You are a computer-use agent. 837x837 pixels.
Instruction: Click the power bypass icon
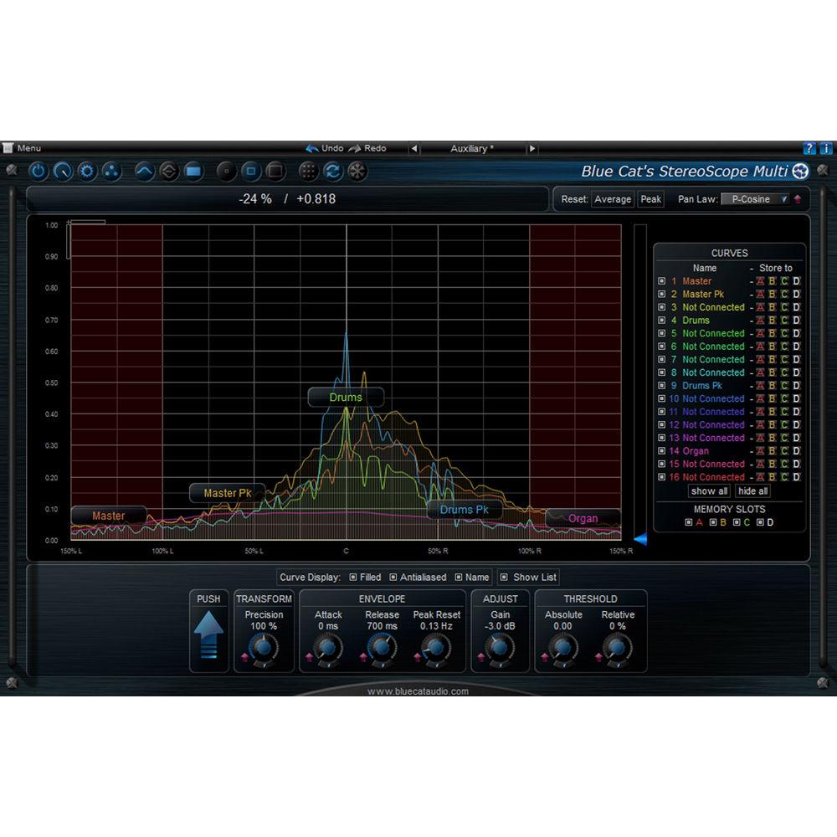(x=39, y=172)
